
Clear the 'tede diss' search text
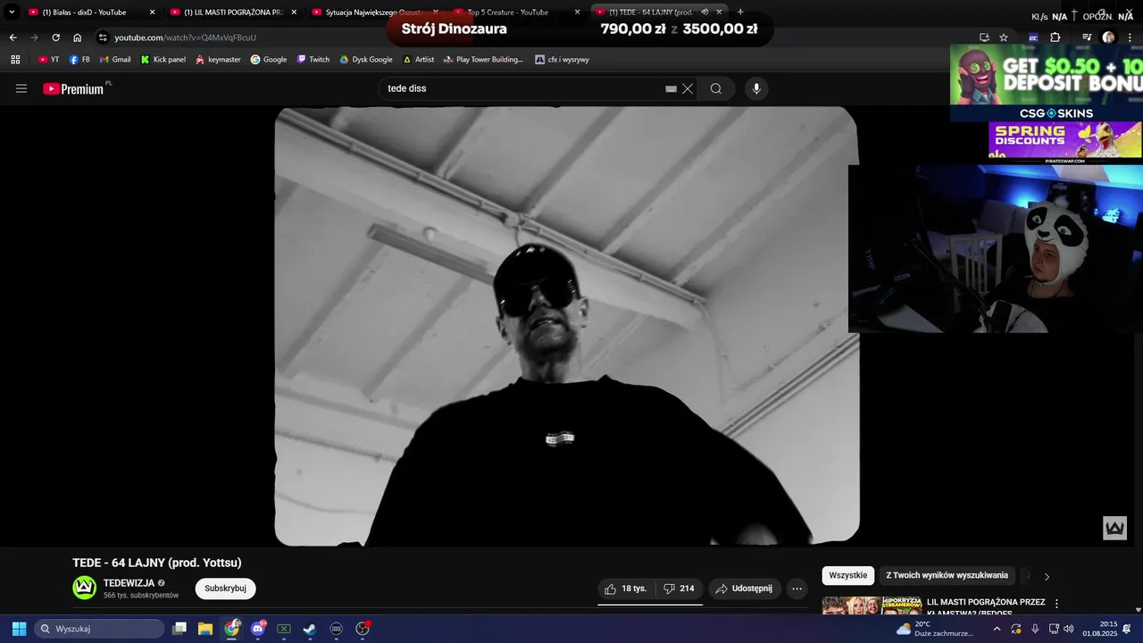tap(688, 88)
